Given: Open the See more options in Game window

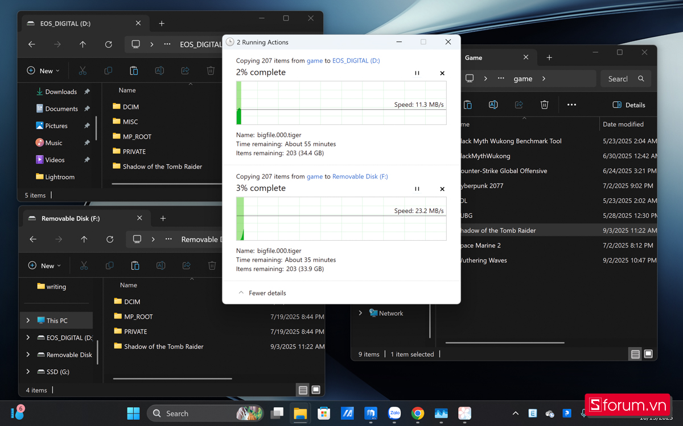Looking at the screenshot, I should pyautogui.click(x=571, y=105).
